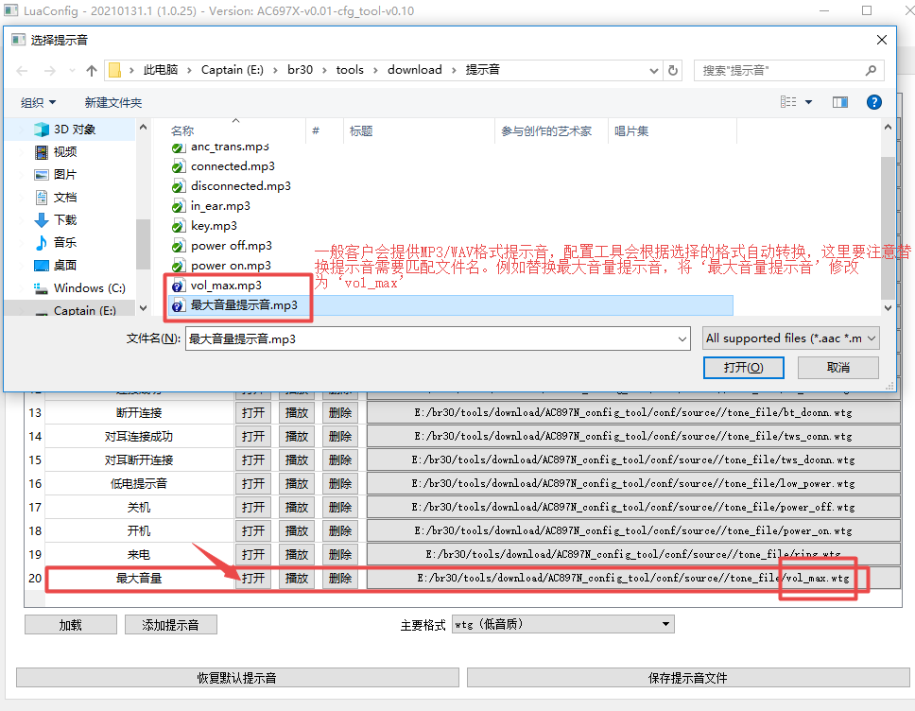
Task: Toggle the details pane on
Action: (839, 101)
